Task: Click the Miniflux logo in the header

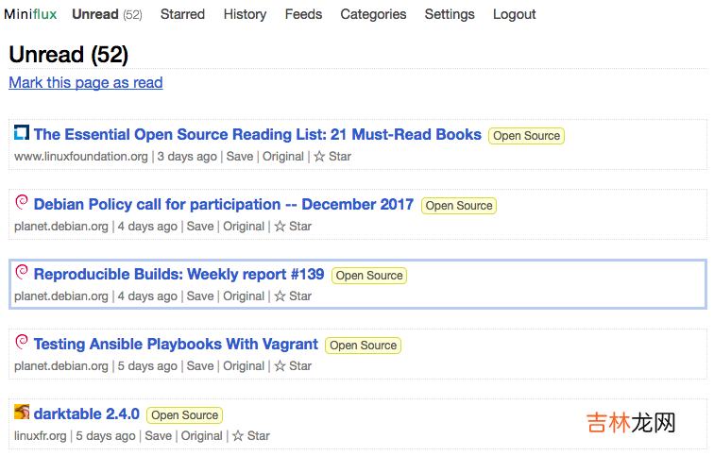Action: point(30,14)
